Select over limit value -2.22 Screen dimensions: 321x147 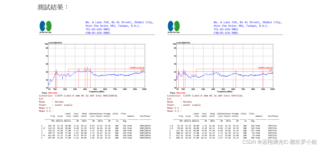[x=76, y=126]
